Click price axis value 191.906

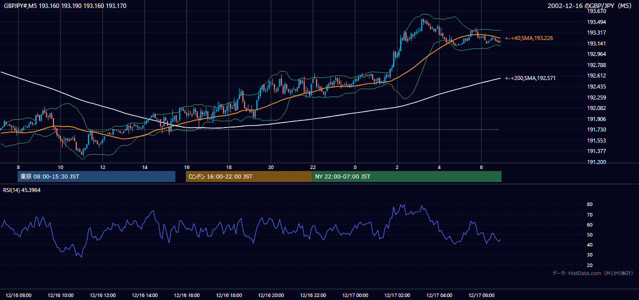[x=596, y=119]
